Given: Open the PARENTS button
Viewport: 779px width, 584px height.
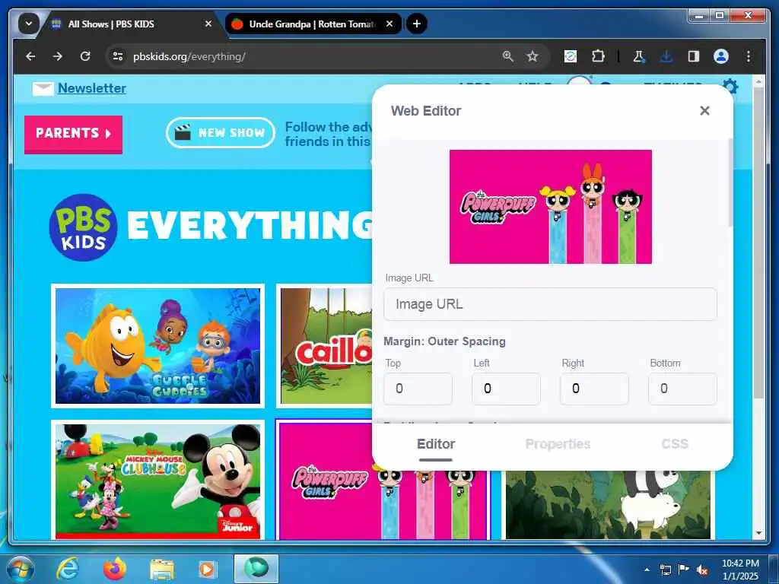Looking at the screenshot, I should point(74,134).
